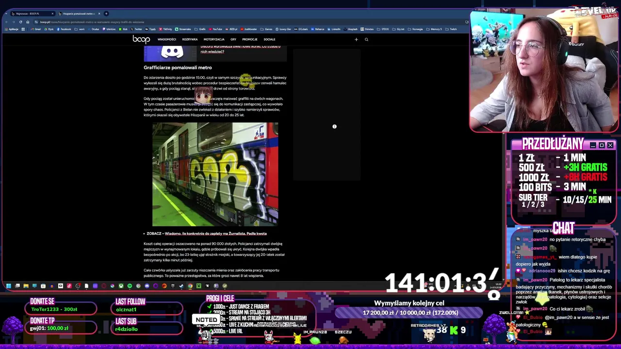Click the 'Grafficiarze pomalowali metro' heading
The height and width of the screenshot is (349, 621).
click(x=178, y=67)
